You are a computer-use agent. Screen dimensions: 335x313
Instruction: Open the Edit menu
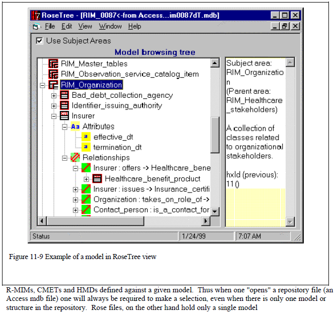[66, 27]
